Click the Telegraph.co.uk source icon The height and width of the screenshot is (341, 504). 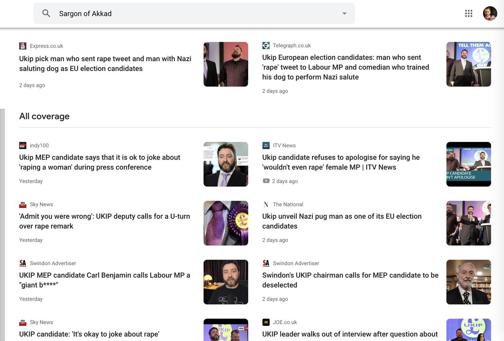[266, 45]
